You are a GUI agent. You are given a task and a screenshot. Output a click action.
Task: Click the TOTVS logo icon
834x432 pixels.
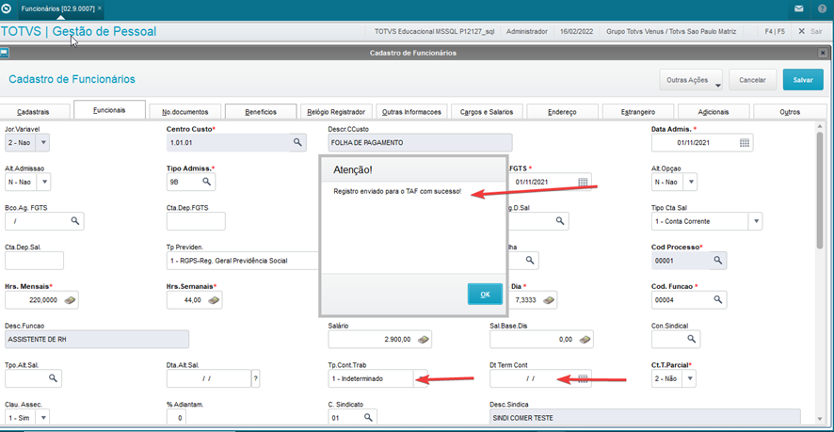pyautogui.click(x=7, y=8)
